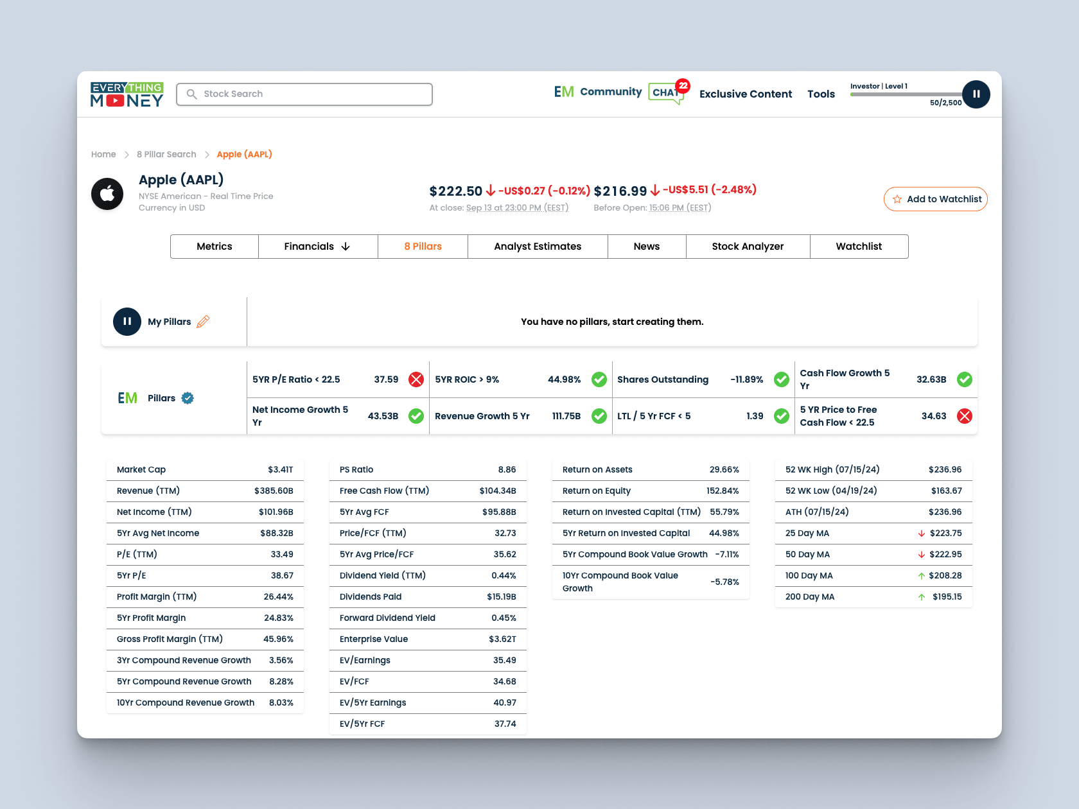Click the Return on Assets 29.66% row
Screen dimensions: 1079x809
(x=651, y=470)
